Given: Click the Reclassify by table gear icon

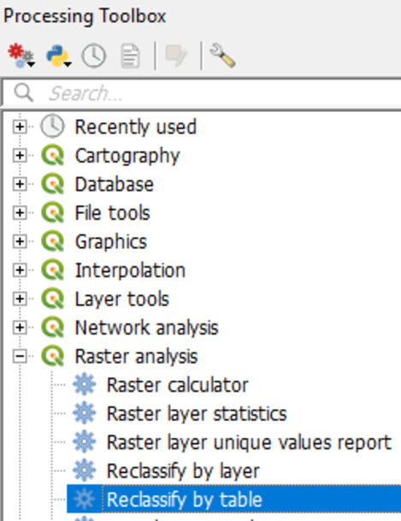Looking at the screenshot, I should tap(85, 499).
